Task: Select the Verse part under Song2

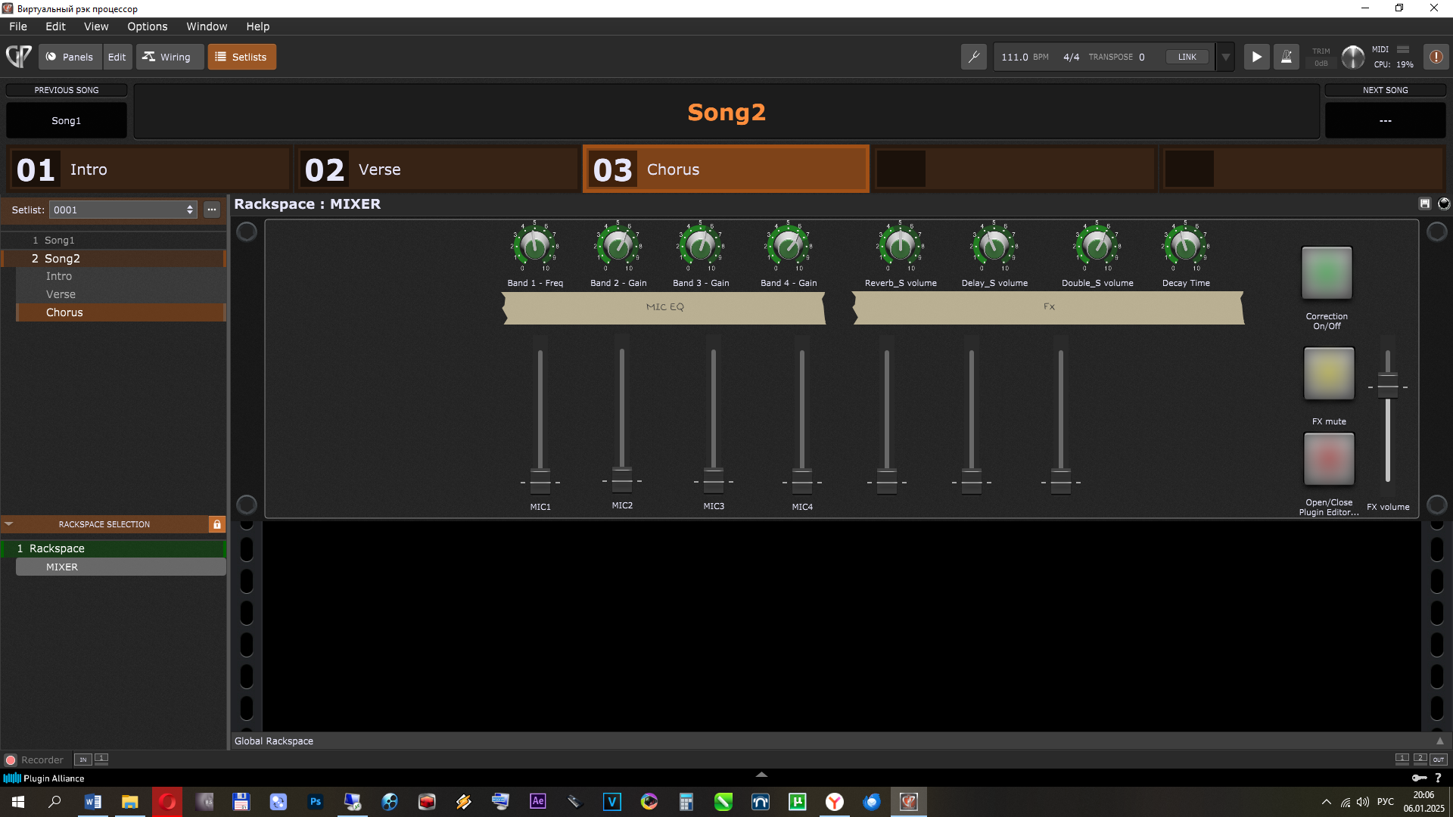Action: point(121,294)
